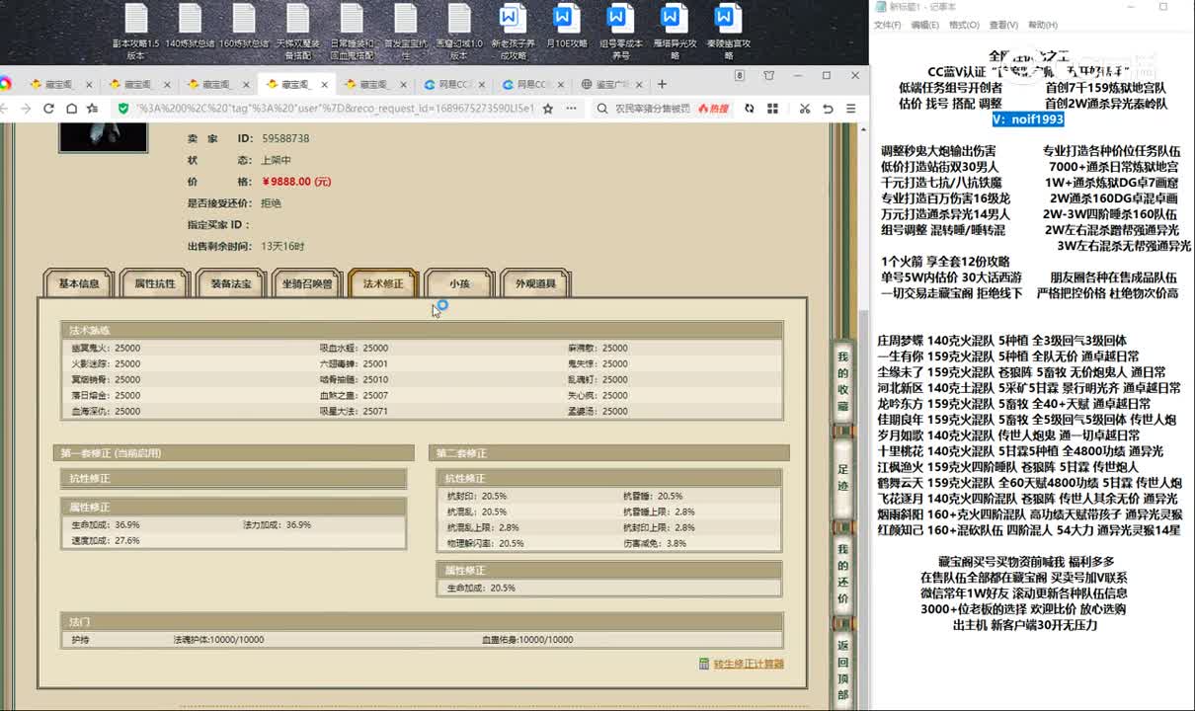
Task: Click the character portrait thumbnail
Action: pos(103,137)
